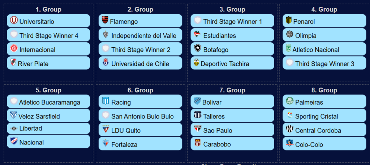
Task: Select the Third Stage Winner 3 placeholder
Action: 325,64
